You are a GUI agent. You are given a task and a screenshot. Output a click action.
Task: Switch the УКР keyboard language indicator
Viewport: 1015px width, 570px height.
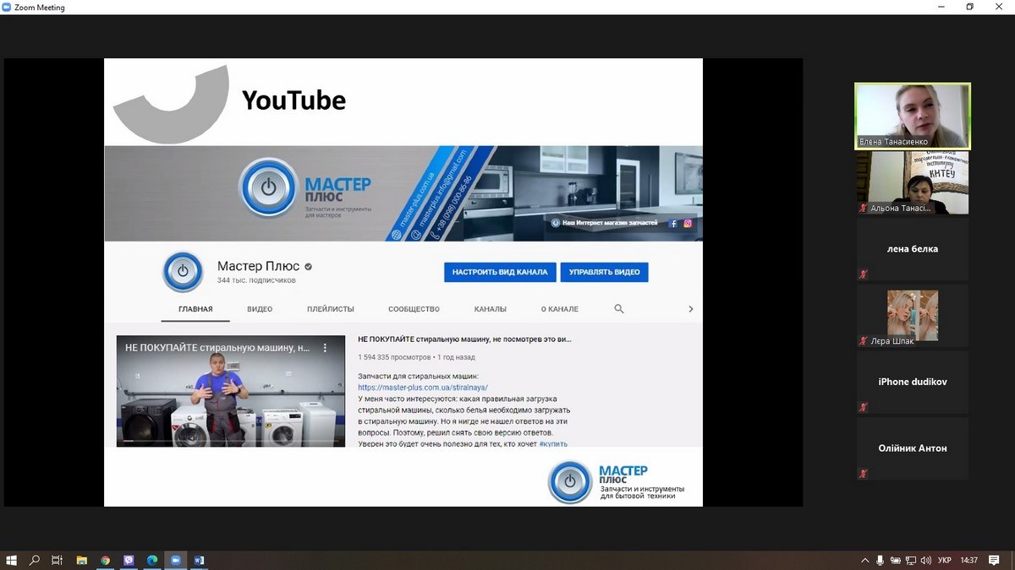tap(945, 560)
